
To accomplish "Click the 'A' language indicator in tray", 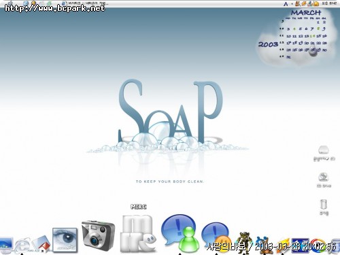I will coord(286,4).
